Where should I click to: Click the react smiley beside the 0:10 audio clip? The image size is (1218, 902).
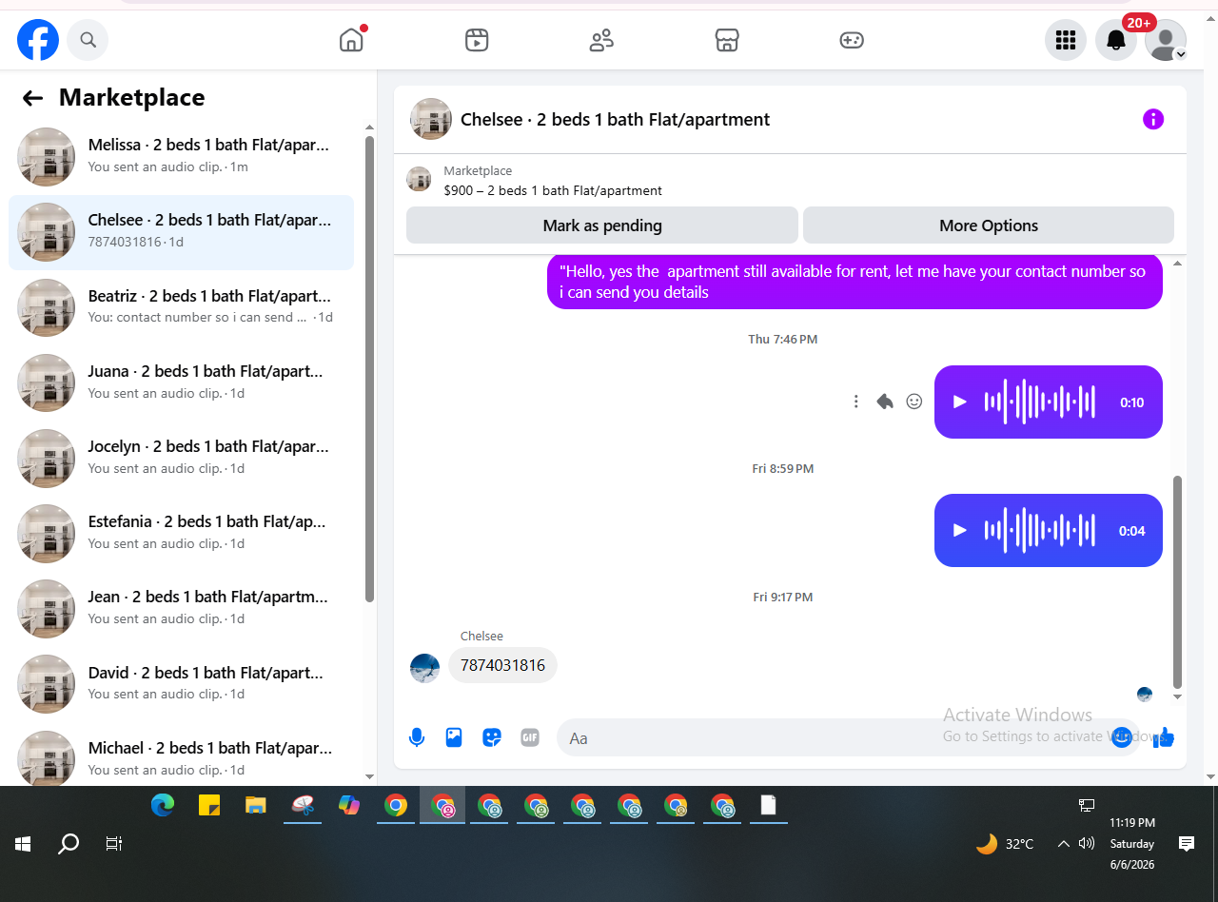coord(914,402)
